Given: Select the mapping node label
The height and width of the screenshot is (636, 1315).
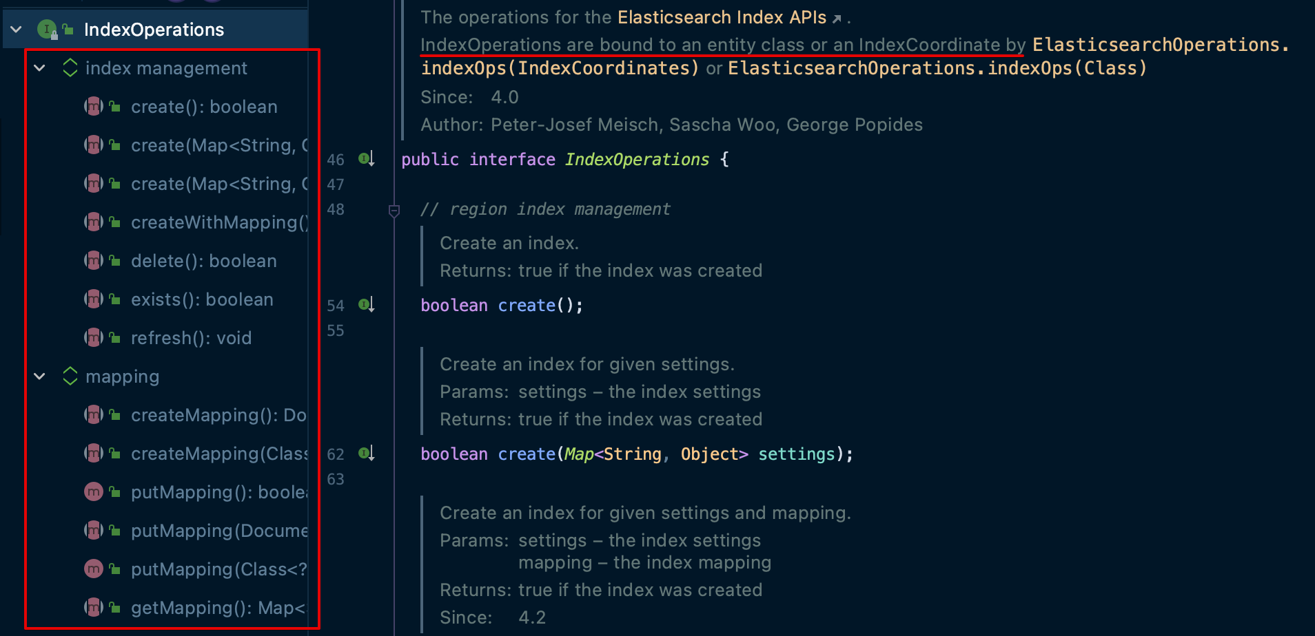Looking at the screenshot, I should point(122,377).
